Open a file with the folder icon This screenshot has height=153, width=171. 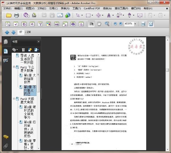pos(9,15)
